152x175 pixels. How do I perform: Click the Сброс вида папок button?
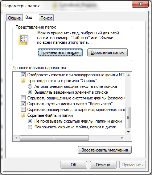[107, 52]
